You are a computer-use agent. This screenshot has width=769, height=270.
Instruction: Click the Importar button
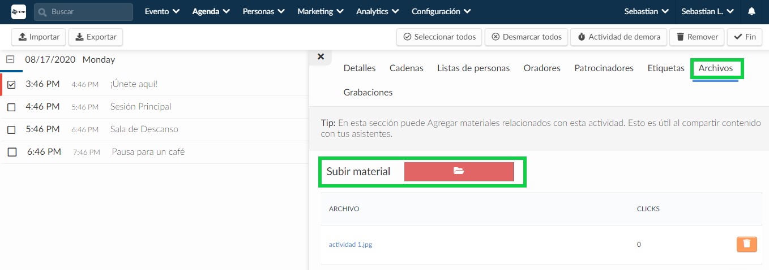coord(39,37)
